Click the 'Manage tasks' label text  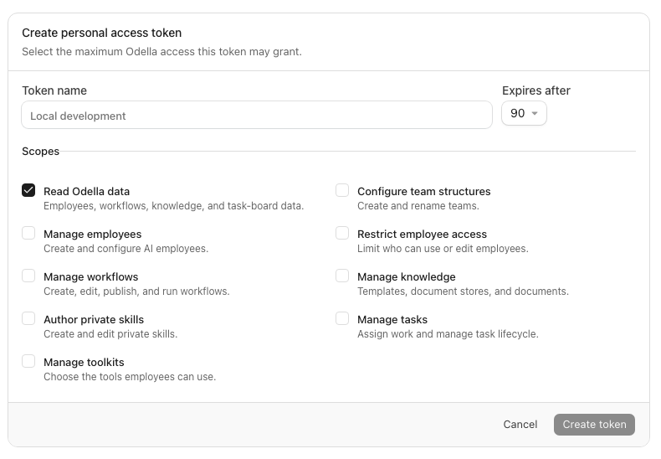click(x=392, y=319)
